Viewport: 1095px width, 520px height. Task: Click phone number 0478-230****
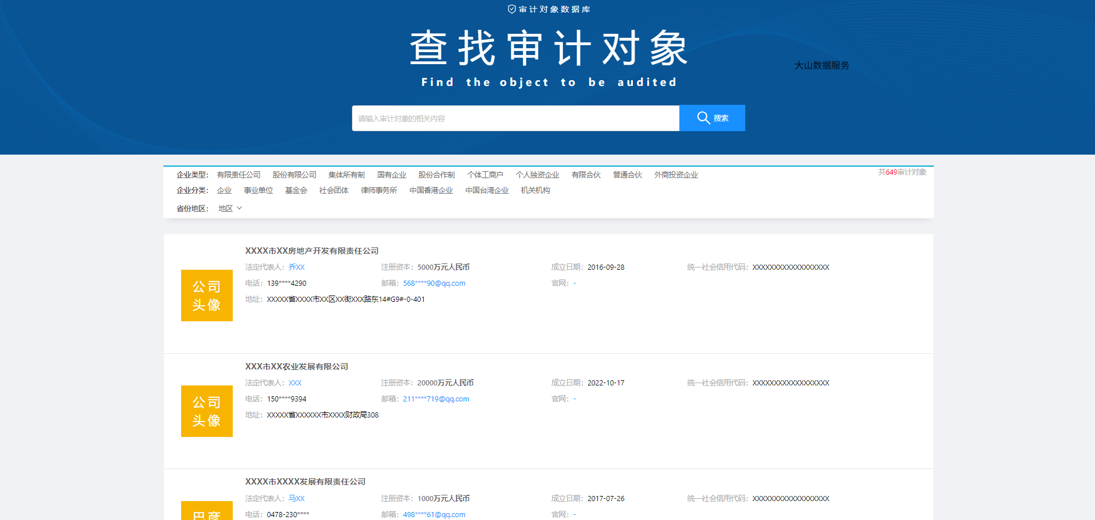click(x=288, y=514)
